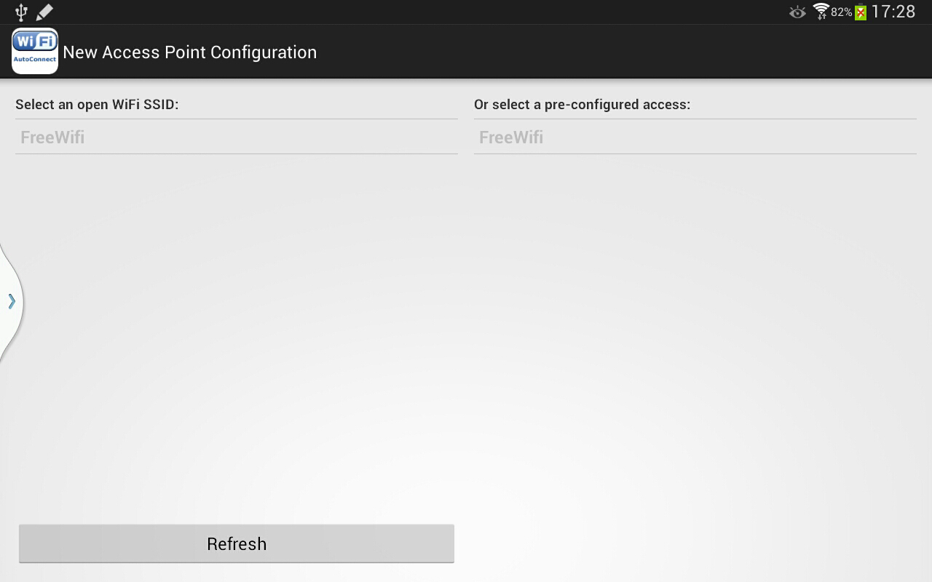932x582 pixels.
Task: Tap the pen notification icon in status bar
Action: [x=44, y=12]
